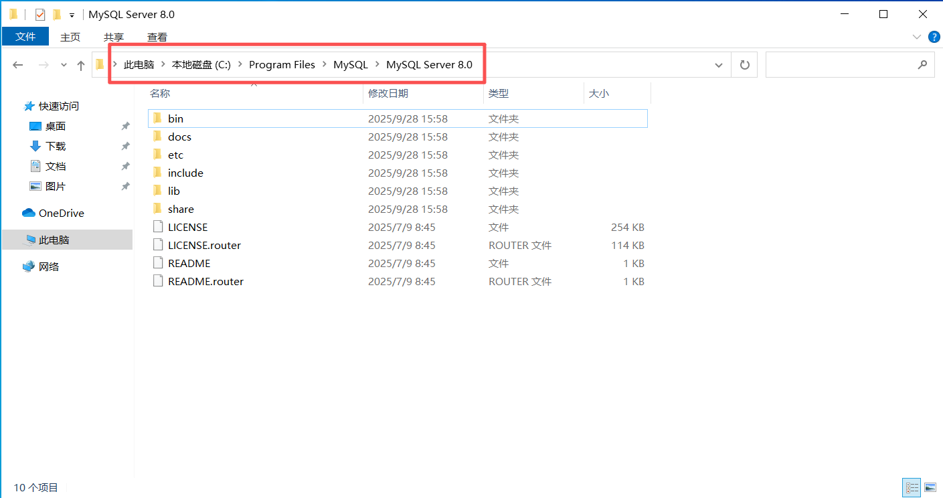Open the recent locations dropdown arrow
This screenshot has height=498, width=943.
pyautogui.click(x=64, y=65)
